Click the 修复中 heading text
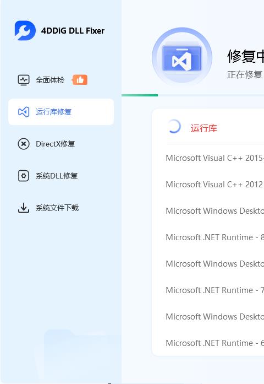The width and height of the screenshot is (264, 384). pyautogui.click(x=245, y=56)
